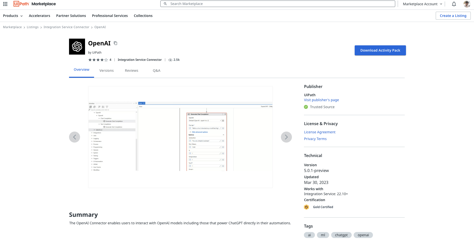Go to Marketplace breadcrumb

click(x=12, y=27)
